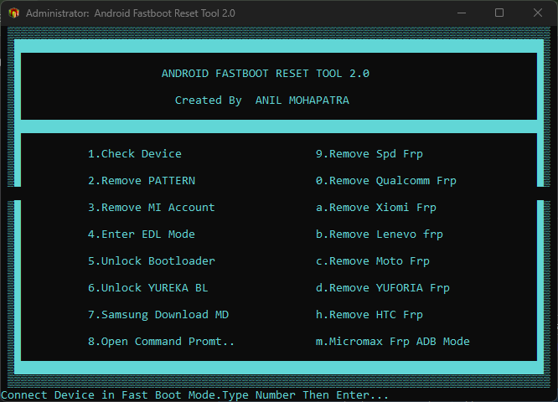The width and height of the screenshot is (558, 402).
Task: Click the window title 'Administrator: Android Fastboot Reset Tool 2.0'
Action: pos(130,13)
